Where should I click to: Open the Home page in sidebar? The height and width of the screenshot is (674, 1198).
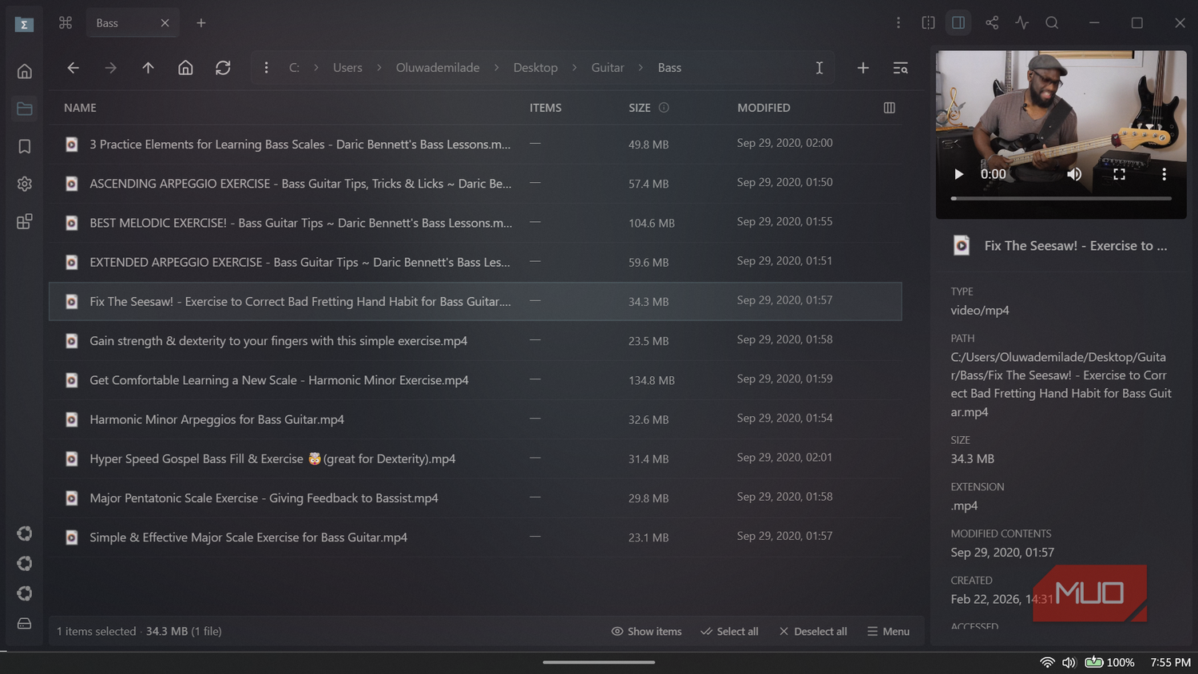click(25, 71)
